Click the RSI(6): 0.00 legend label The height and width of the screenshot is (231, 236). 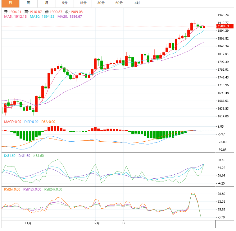[x=12, y=189]
